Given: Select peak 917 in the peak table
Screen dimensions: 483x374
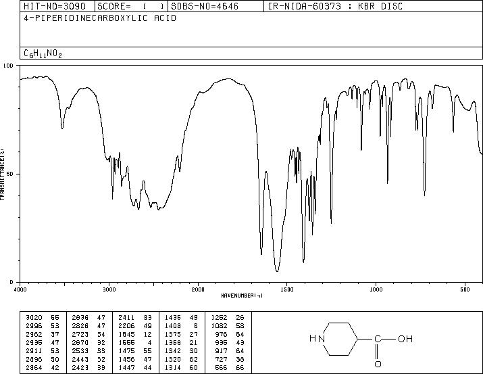Looking at the screenshot, I should pos(222,351).
